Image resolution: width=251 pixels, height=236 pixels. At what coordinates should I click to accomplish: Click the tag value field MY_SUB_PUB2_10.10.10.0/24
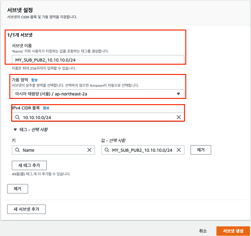(143, 150)
